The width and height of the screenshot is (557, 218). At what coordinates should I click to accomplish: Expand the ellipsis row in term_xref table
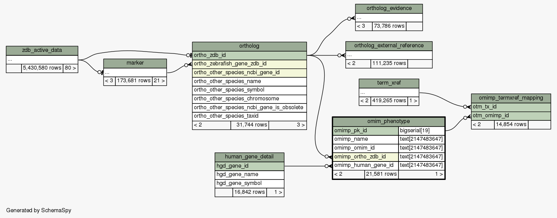[389, 93]
